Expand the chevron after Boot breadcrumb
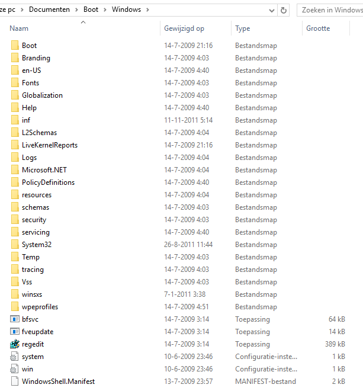This screenshot has width=363, height=391. tap(105, 9)
